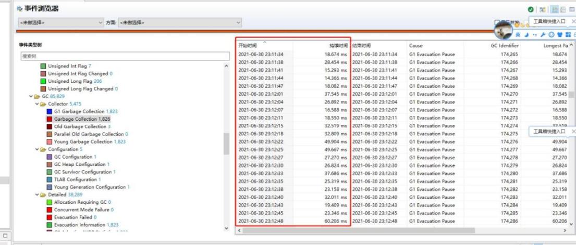Open the first <未做选择> dropdown
Image resolution: width=576 pixels, height=245 pixels.
pyautogui.click(x=61, y=23)
